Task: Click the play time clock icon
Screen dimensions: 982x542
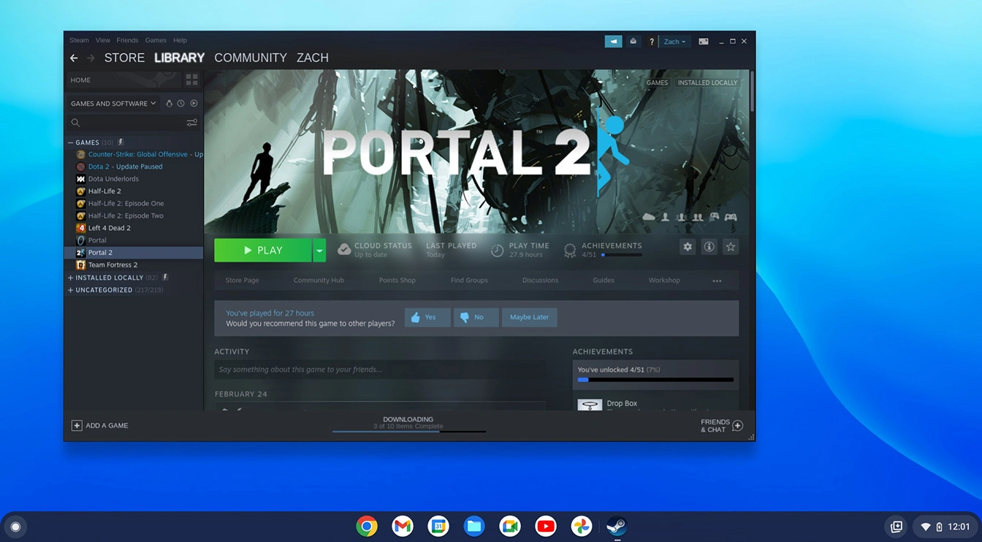Action: click(x=497, y=250)
